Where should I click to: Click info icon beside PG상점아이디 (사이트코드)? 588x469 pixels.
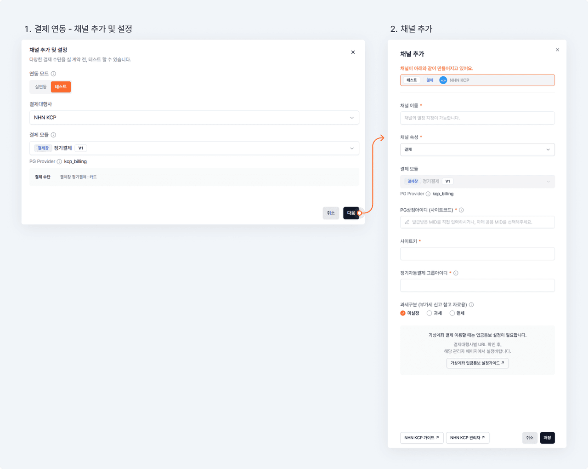point(461,210)
